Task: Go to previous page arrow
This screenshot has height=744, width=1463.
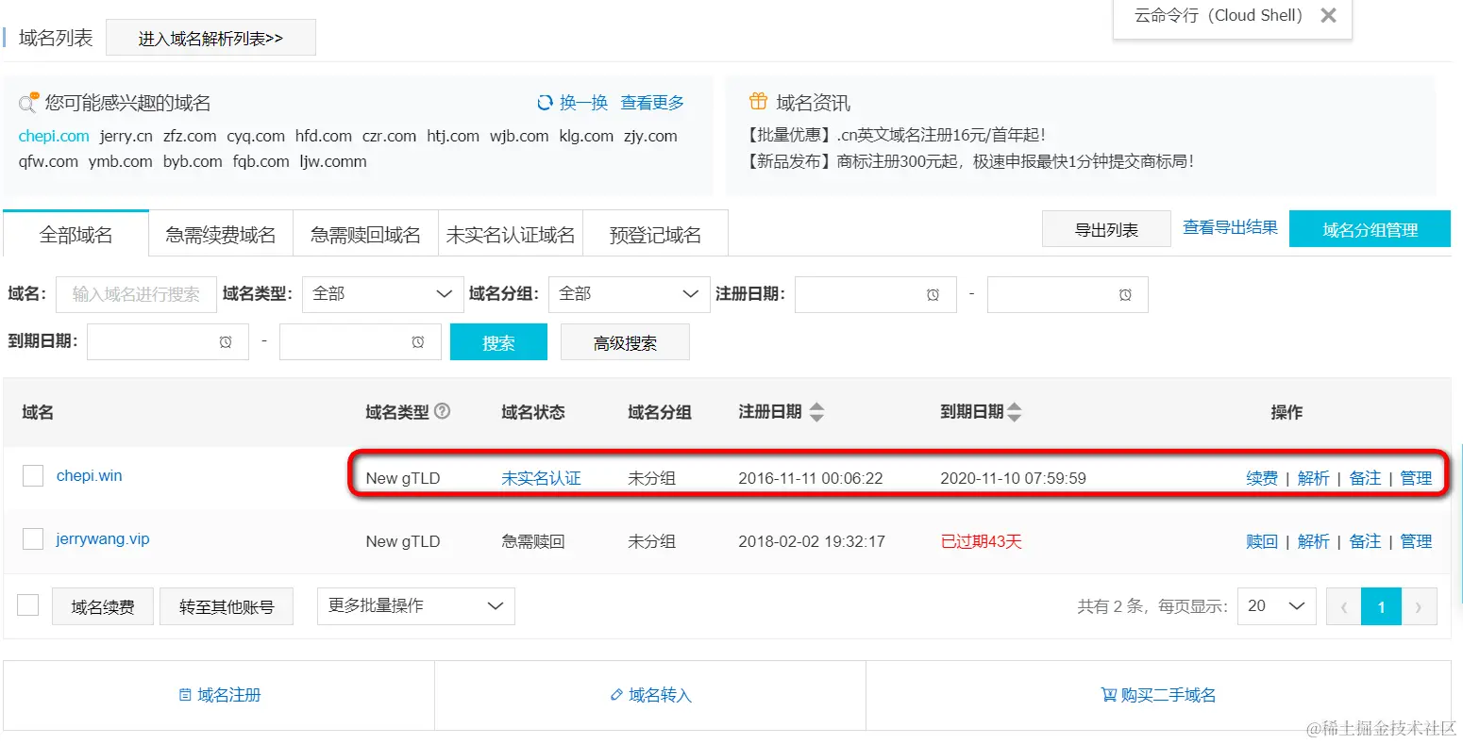Action: pos(1343,606)
